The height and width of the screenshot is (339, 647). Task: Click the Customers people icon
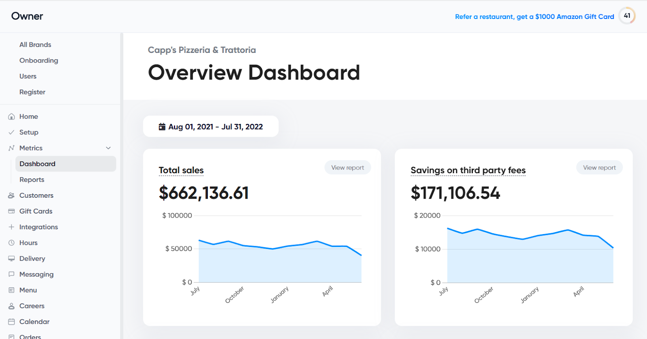(11, 195)
